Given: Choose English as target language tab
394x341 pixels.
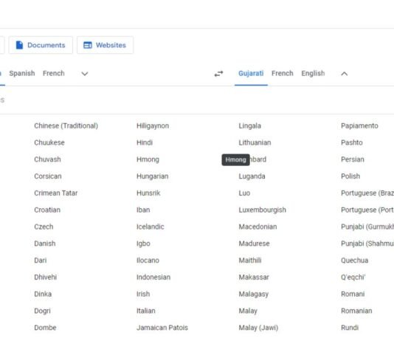Looking at the screenshot, I should (x=313, y=73).
